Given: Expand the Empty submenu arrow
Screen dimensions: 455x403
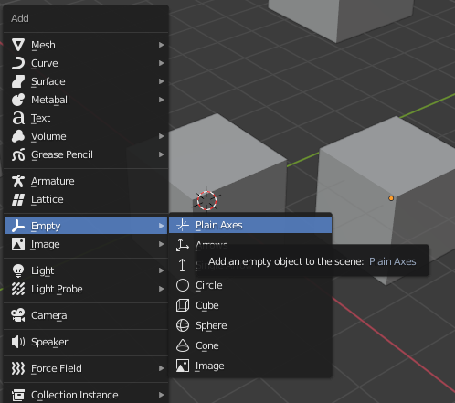Looking at the screenshot, I should (x=162, y=226).
